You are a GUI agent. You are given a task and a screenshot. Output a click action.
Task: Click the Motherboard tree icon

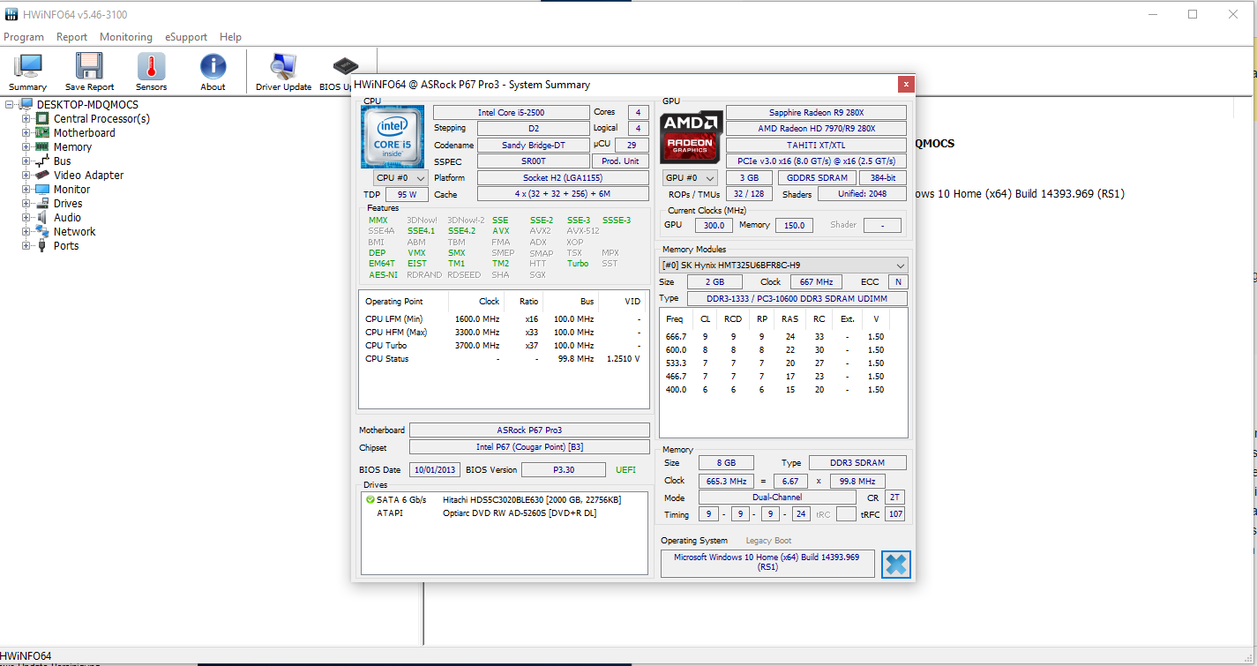tap(42, 132)
